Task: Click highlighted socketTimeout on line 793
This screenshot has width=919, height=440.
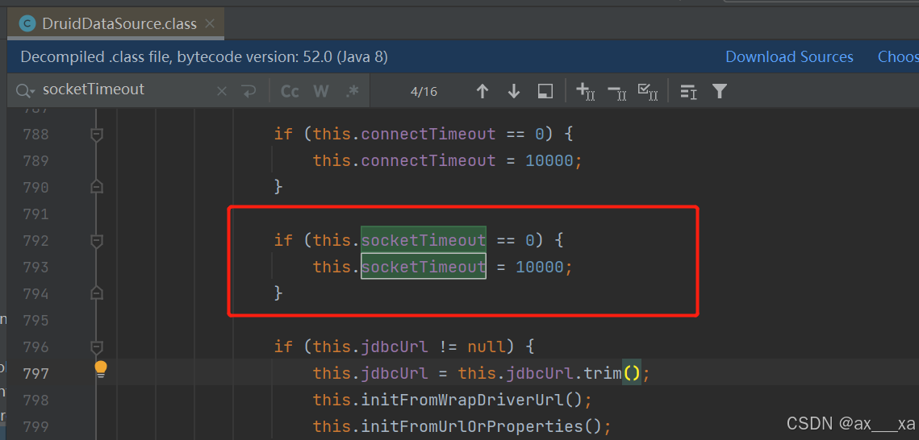Action: (x=423, y=267)
